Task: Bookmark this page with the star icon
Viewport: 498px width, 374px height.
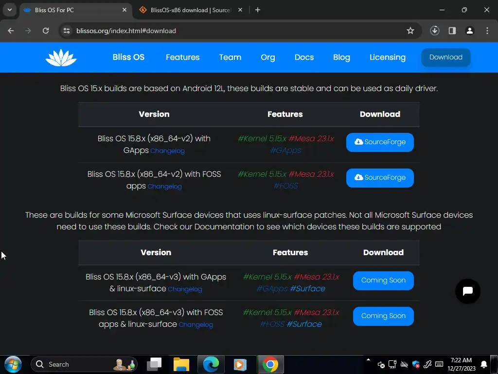Action: click(x=410, y=31)
